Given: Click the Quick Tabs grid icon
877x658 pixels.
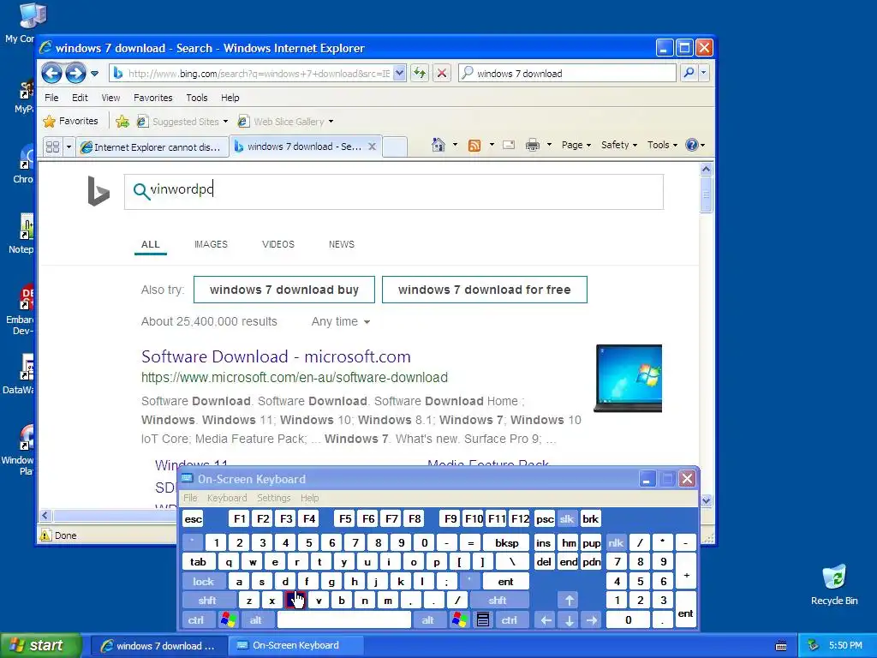Looking at the screenshot, I should [52, 147].
